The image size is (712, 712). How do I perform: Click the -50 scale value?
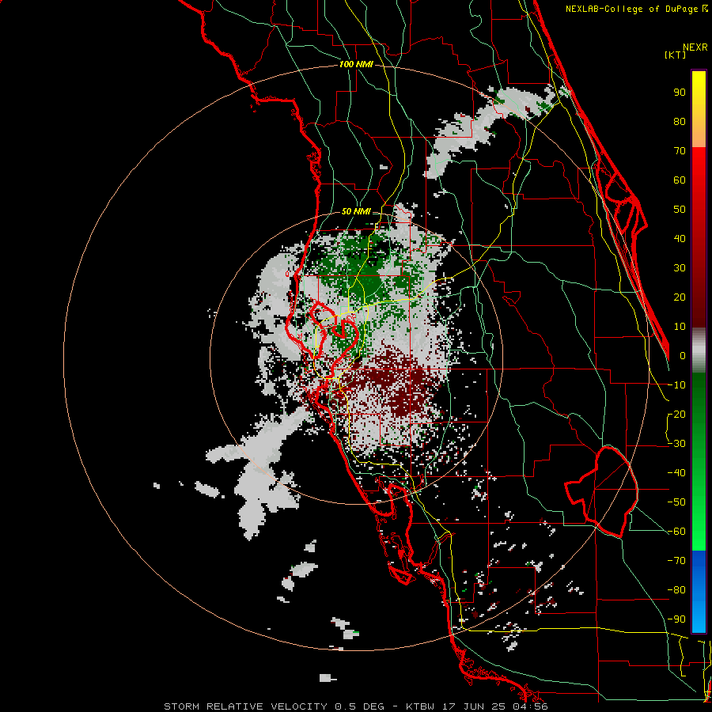click(676, 502)
